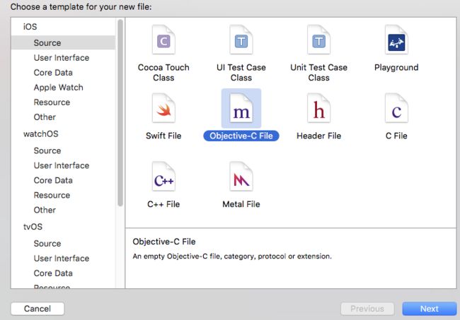
Task: Click the tvOS section header
Action: tap(33, 227)
